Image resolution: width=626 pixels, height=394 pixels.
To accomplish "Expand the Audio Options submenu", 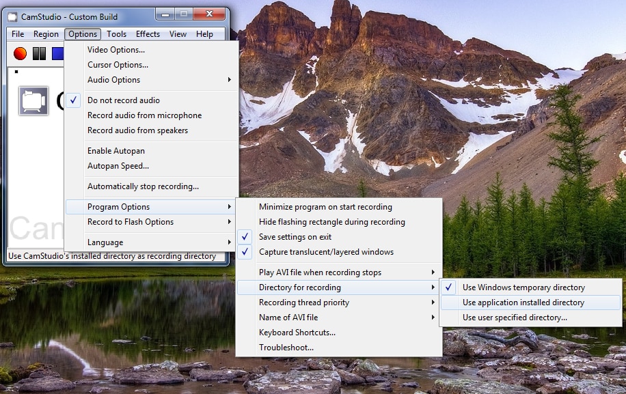I will 113,80.
